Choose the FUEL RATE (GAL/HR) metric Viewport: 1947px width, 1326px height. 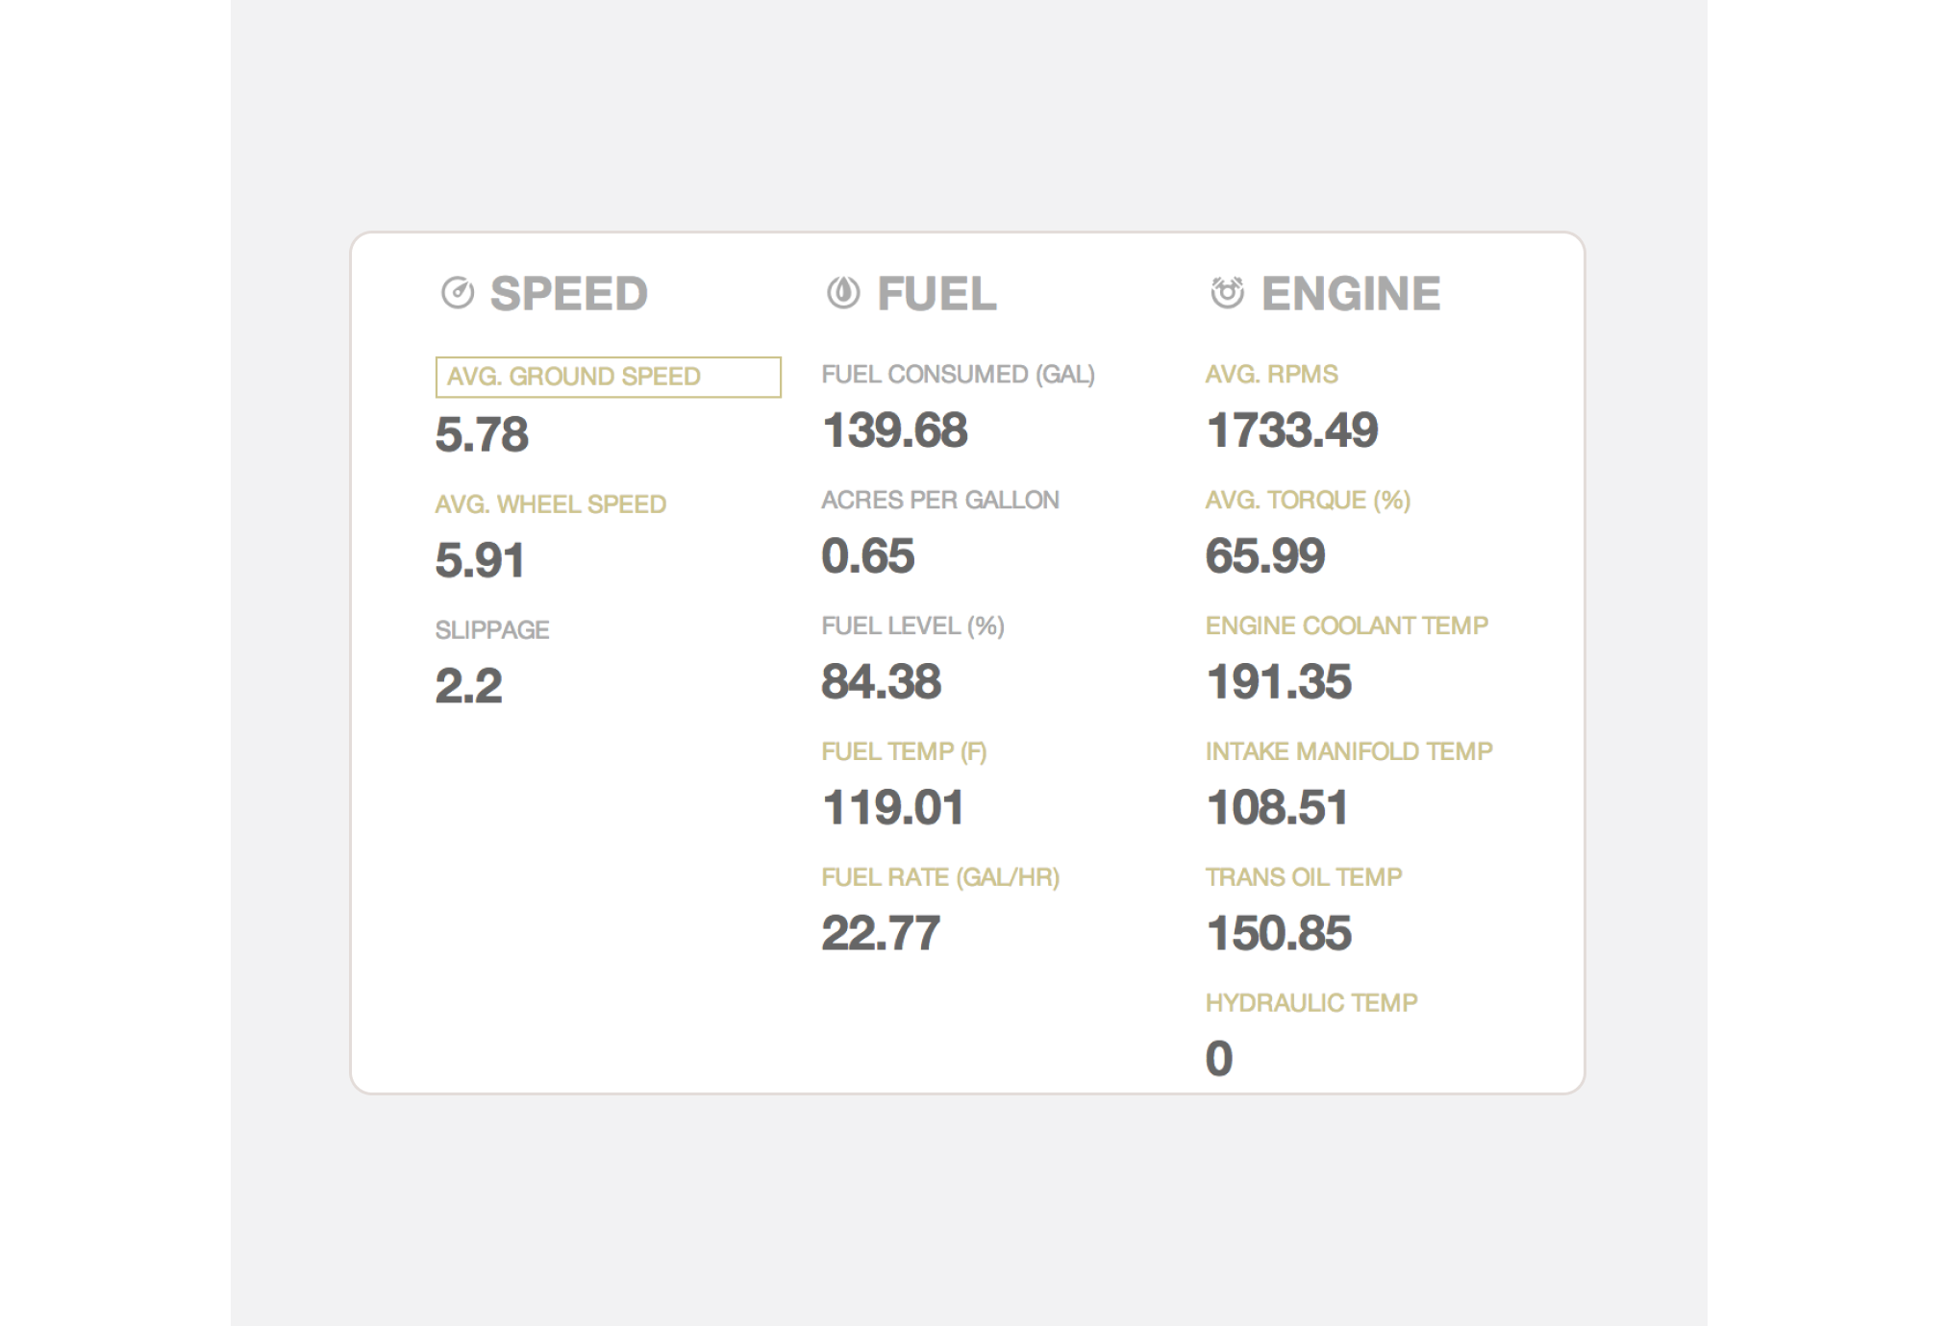(x=939, y=877)
